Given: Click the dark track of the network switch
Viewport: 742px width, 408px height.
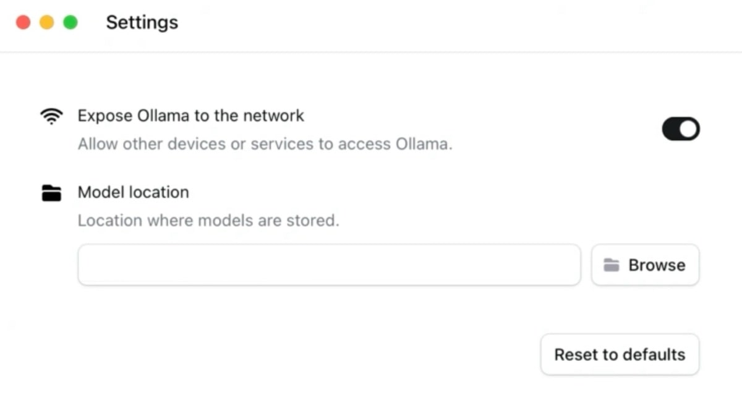Looking at the screenshot, I should 671,129.
